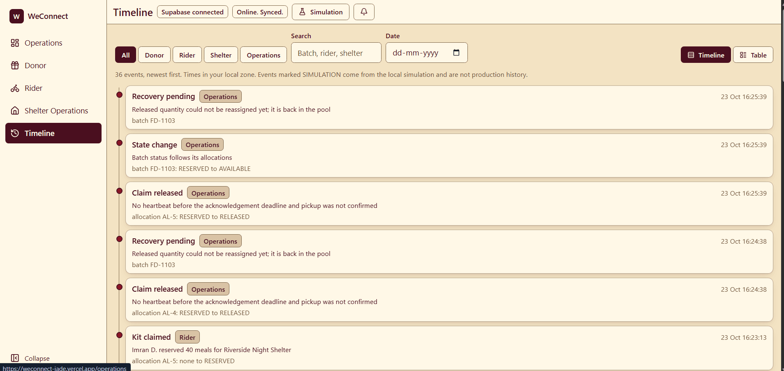The width and height of the screenshot is (784, 371).
Task: Go to the Rider sidebar page
Action: pos(53,88)
